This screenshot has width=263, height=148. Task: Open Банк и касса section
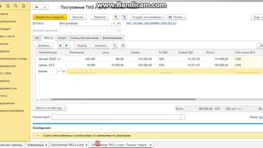click(7, 36)
